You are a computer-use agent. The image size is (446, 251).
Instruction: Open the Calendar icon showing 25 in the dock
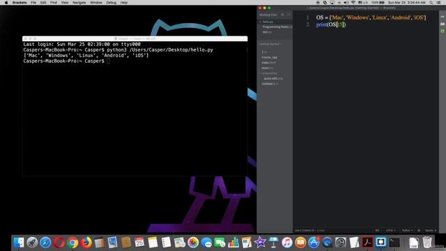tap(139, 243)
